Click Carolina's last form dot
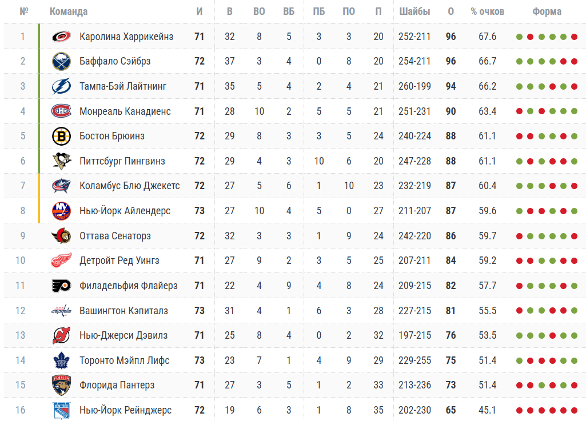 [574, 37]
